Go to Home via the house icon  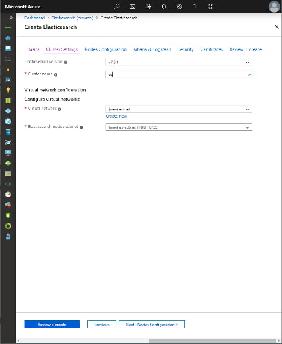tap(8, 38)
